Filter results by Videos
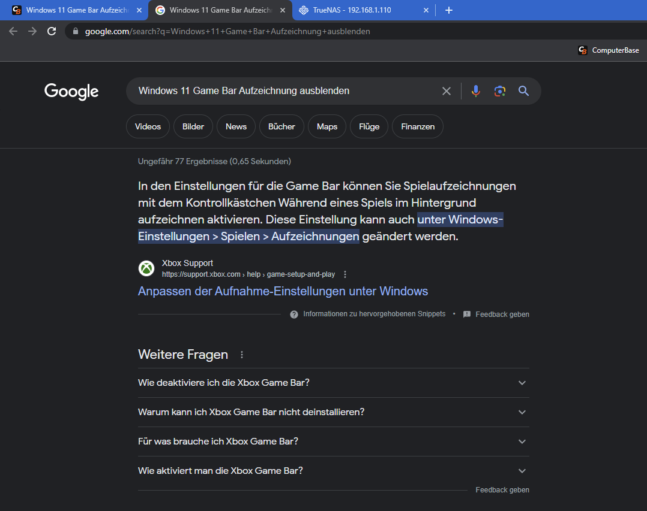Screen dimensions: 647x511 click(x=148, y=126)
